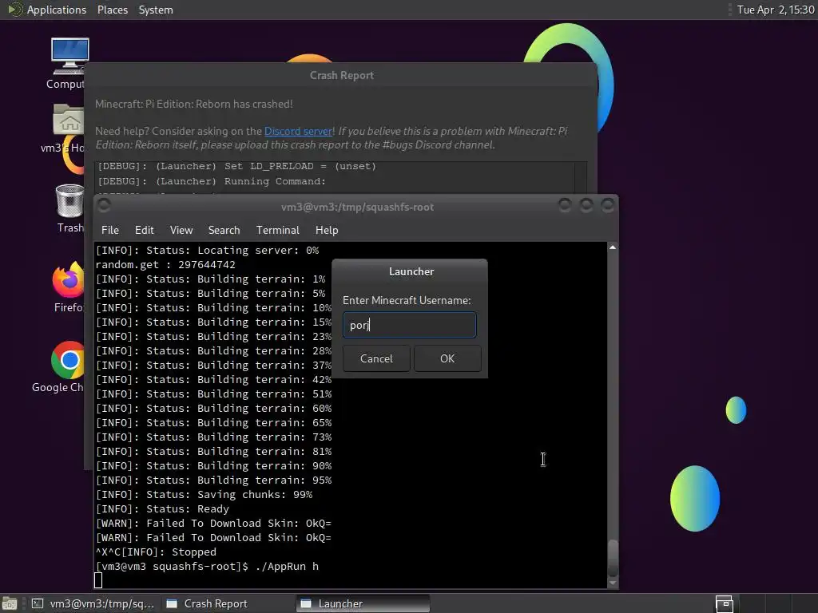The height and width of the screenshot is (613, 818).
Task: Open the Trash desktop icon
Action: (x=69, y=200)
